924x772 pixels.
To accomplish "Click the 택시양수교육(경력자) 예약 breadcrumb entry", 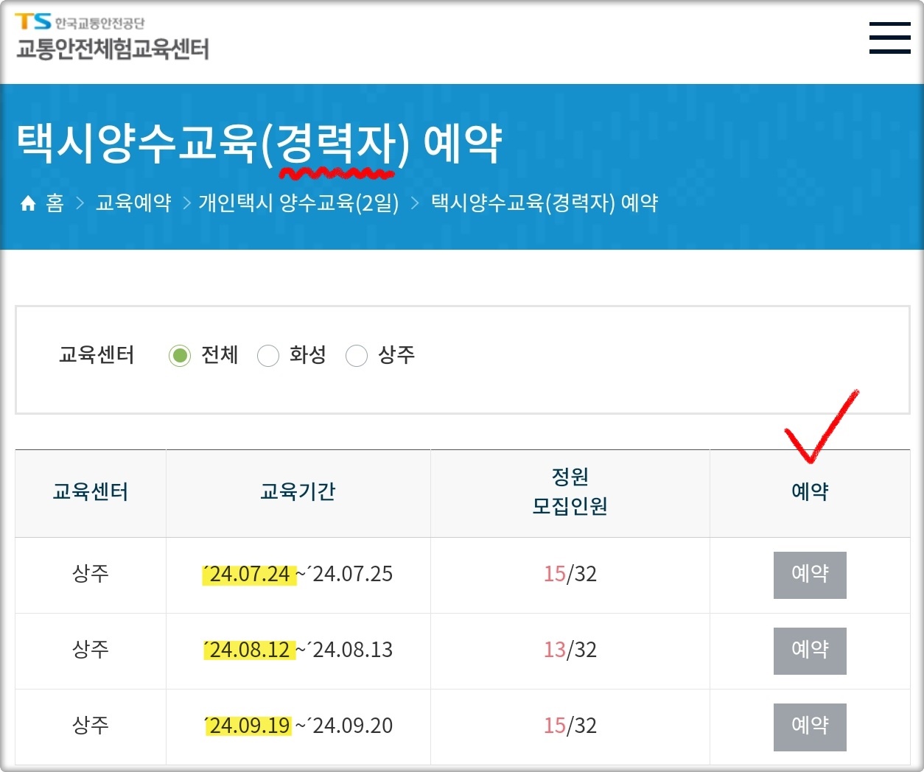I will coord(545,203).
